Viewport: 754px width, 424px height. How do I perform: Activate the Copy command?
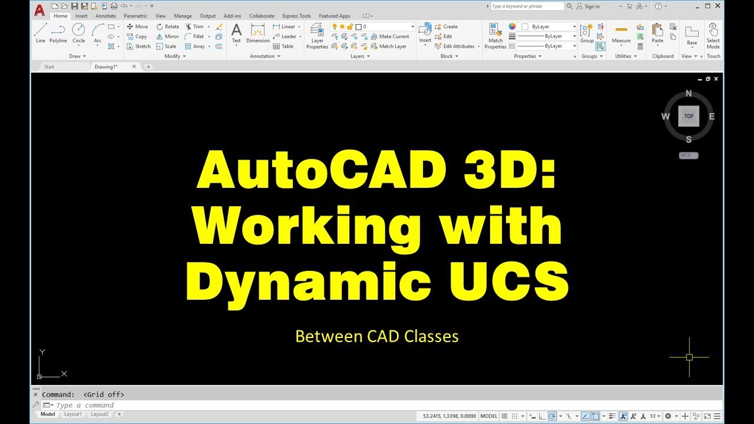137,37
